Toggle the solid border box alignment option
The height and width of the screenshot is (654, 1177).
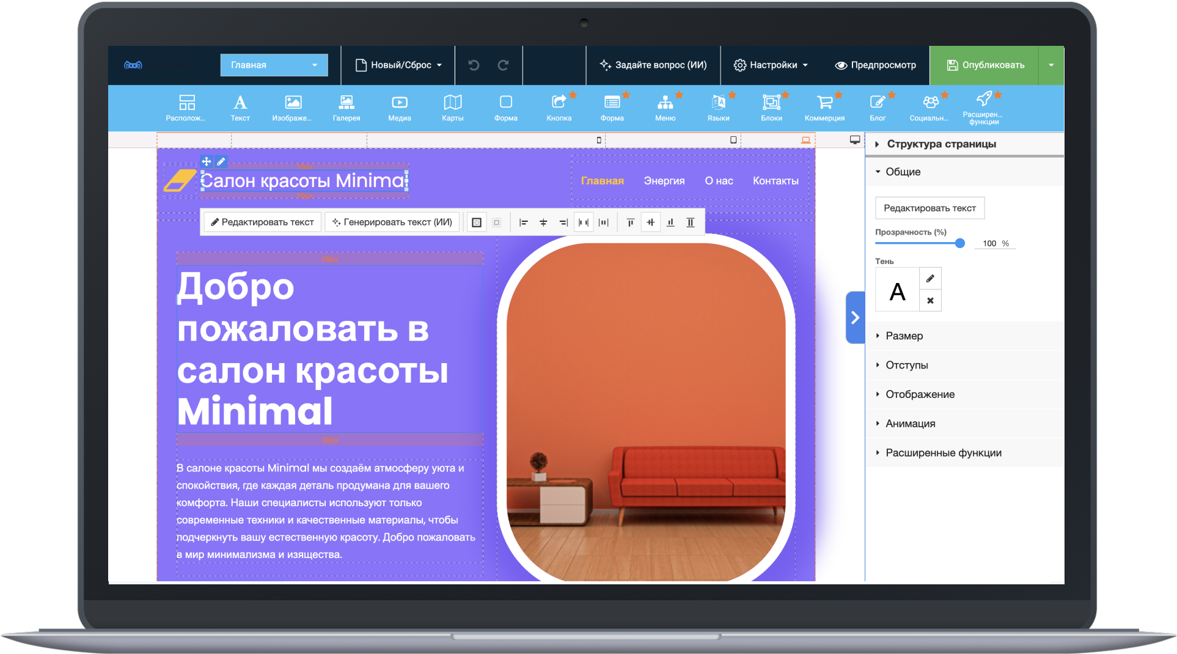[477, 222]
